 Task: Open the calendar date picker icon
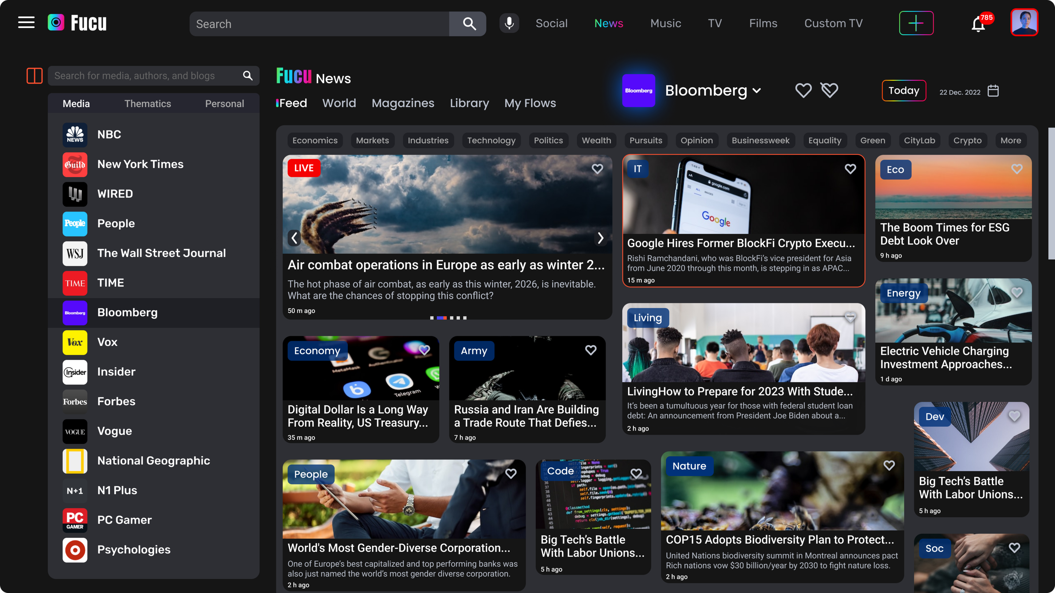pyautogui.click(x=993, y=91)
